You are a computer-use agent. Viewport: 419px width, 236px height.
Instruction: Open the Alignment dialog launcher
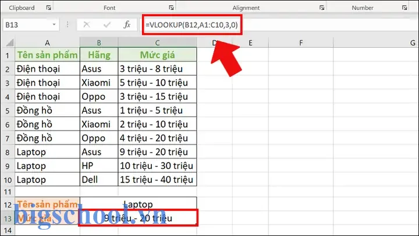tap(322, 8)
